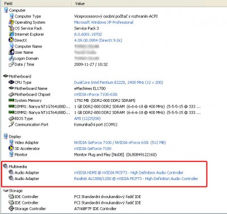The height and width of the screenshot is (214, 227).
Task: Click the Storage category icon
Action: click(x=6, y=191)
